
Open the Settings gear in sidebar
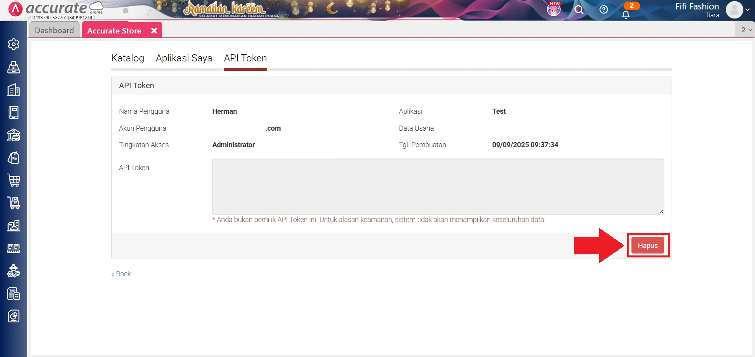(x=13, y=44)
